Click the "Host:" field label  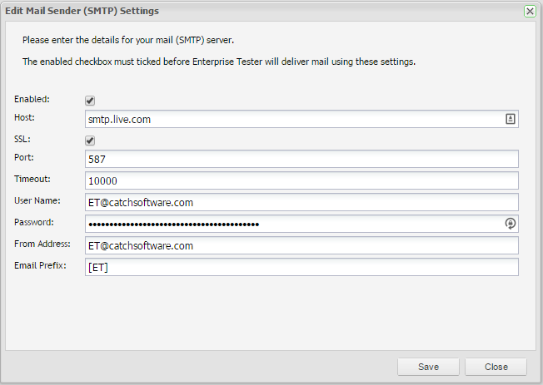[25, 118]
